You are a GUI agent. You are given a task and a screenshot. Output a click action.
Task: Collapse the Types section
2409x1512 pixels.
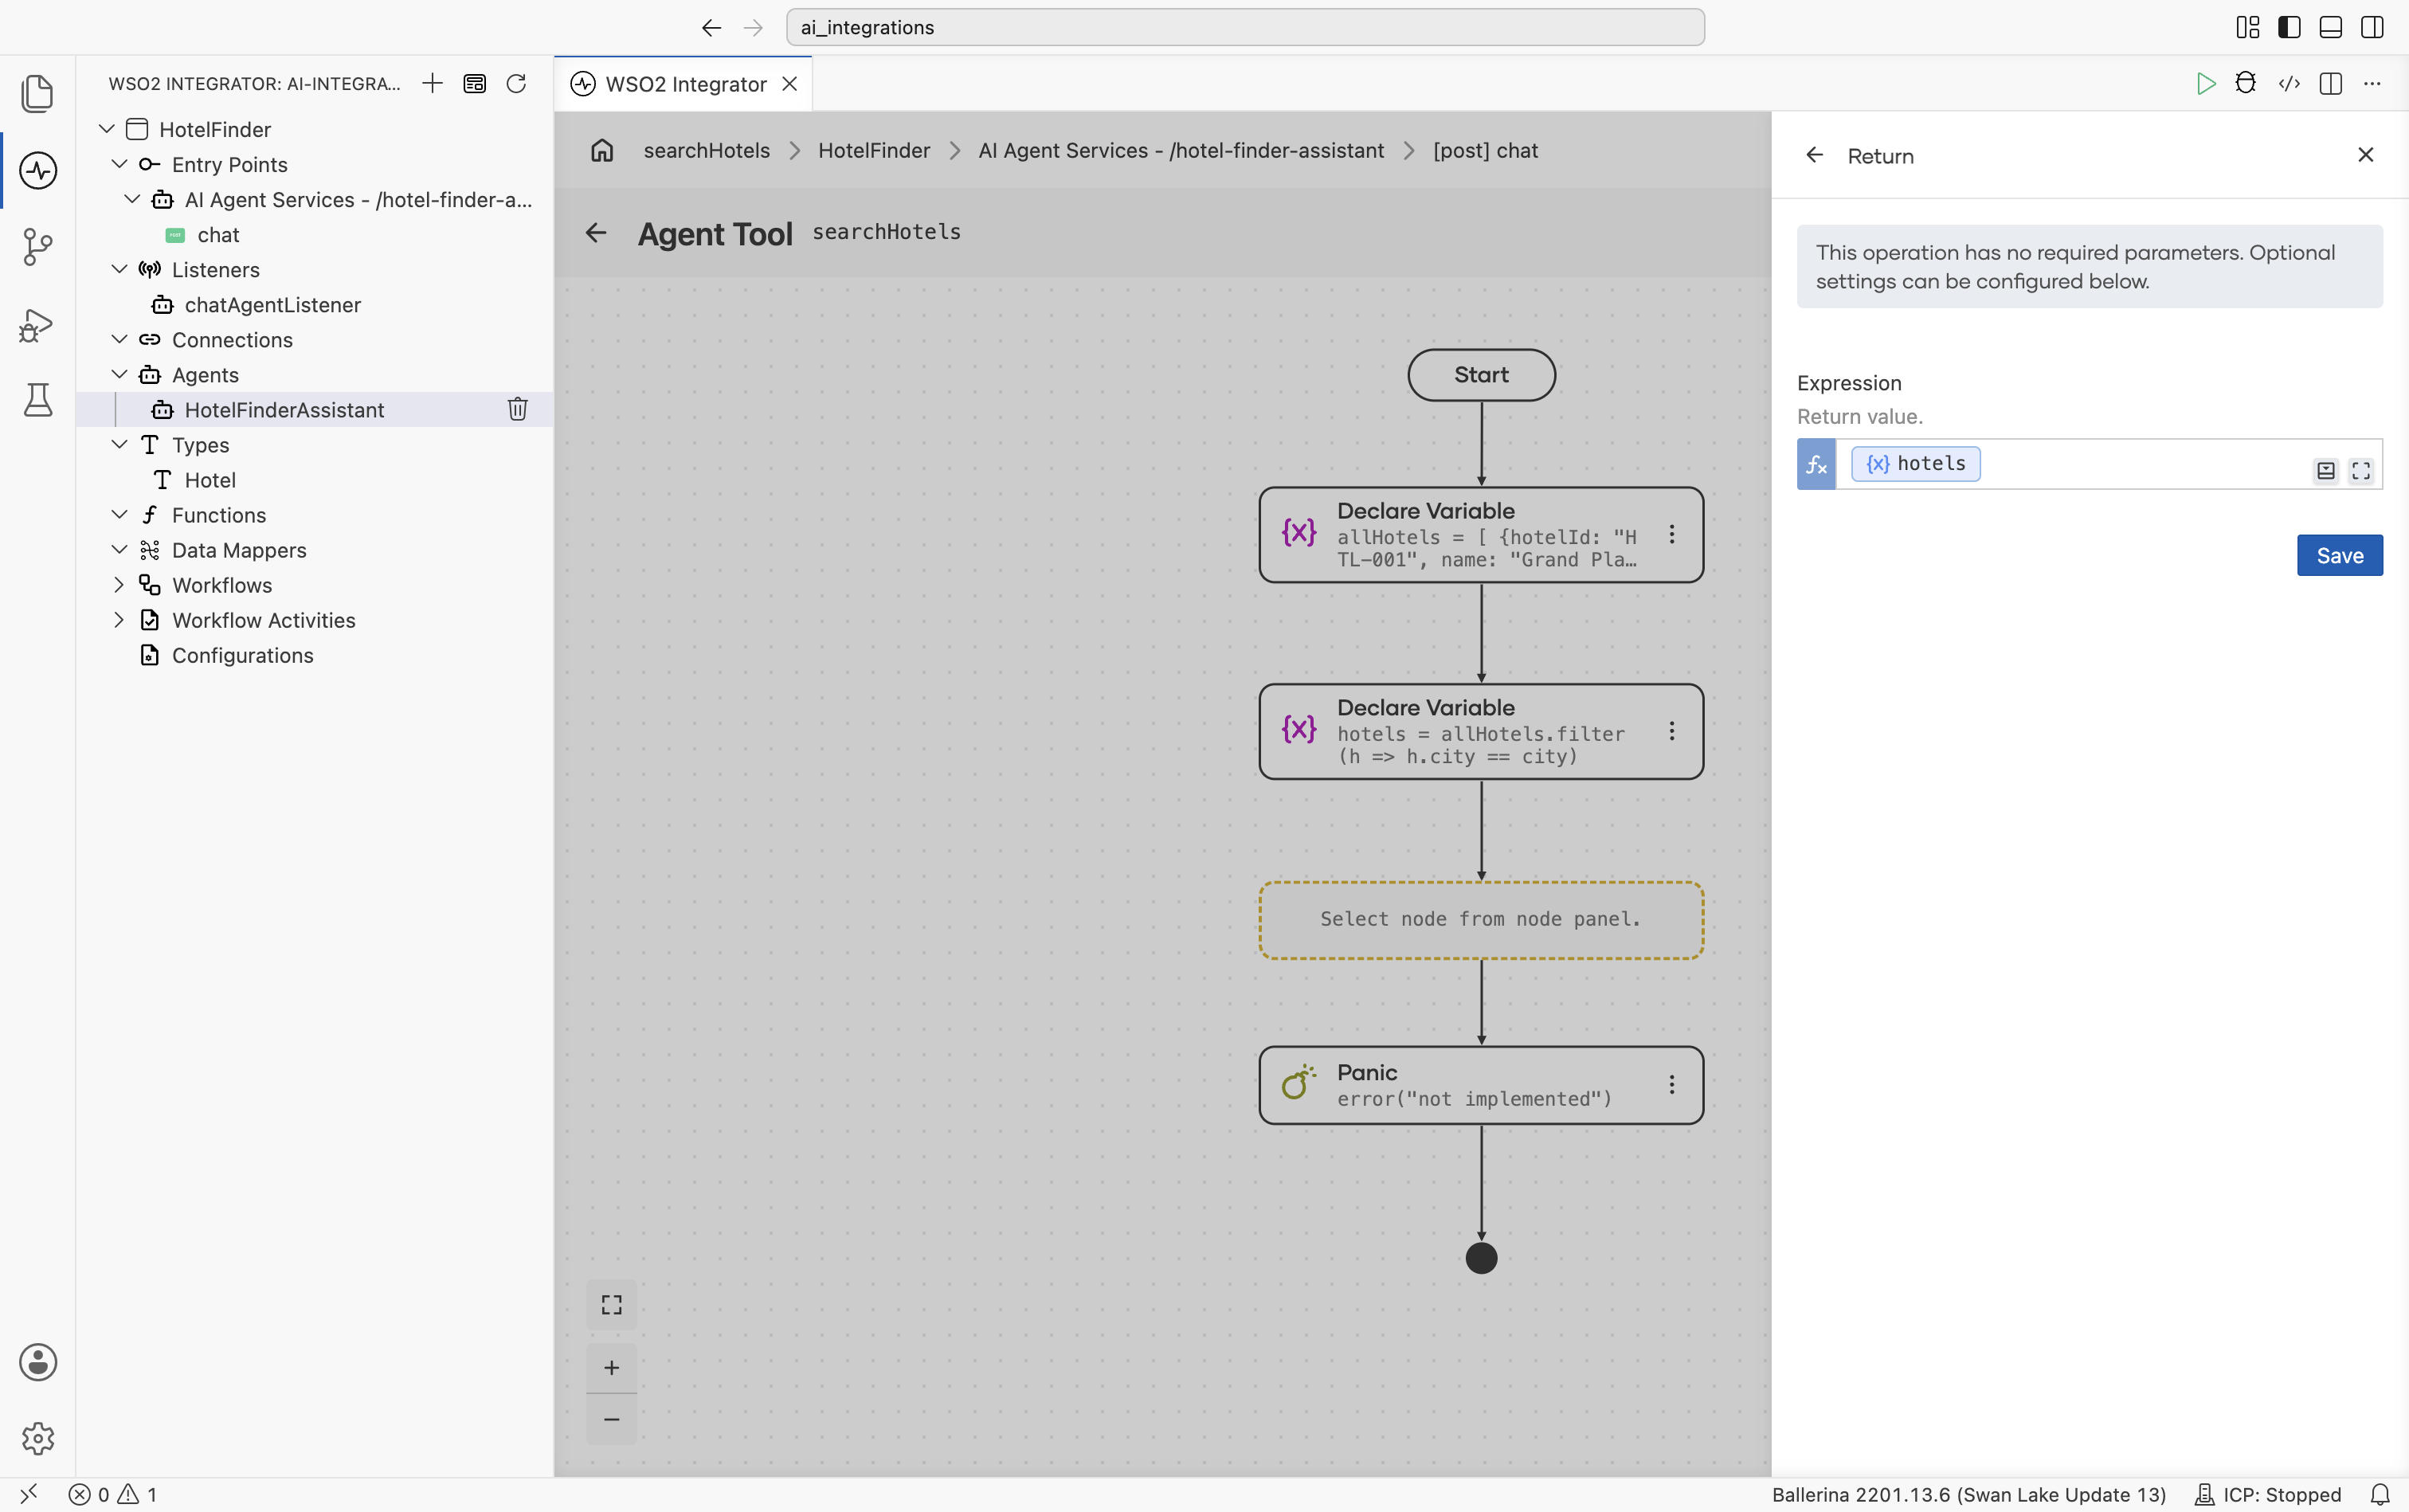point(119,444)
